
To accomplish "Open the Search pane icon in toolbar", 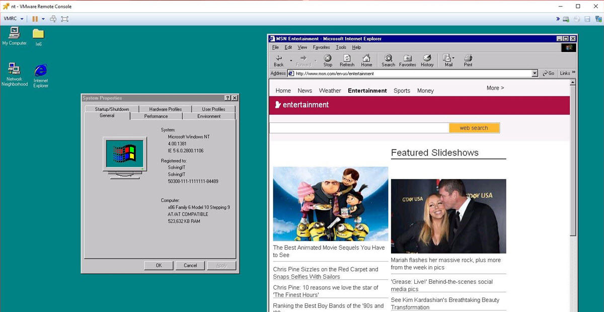I will [388, 58].
